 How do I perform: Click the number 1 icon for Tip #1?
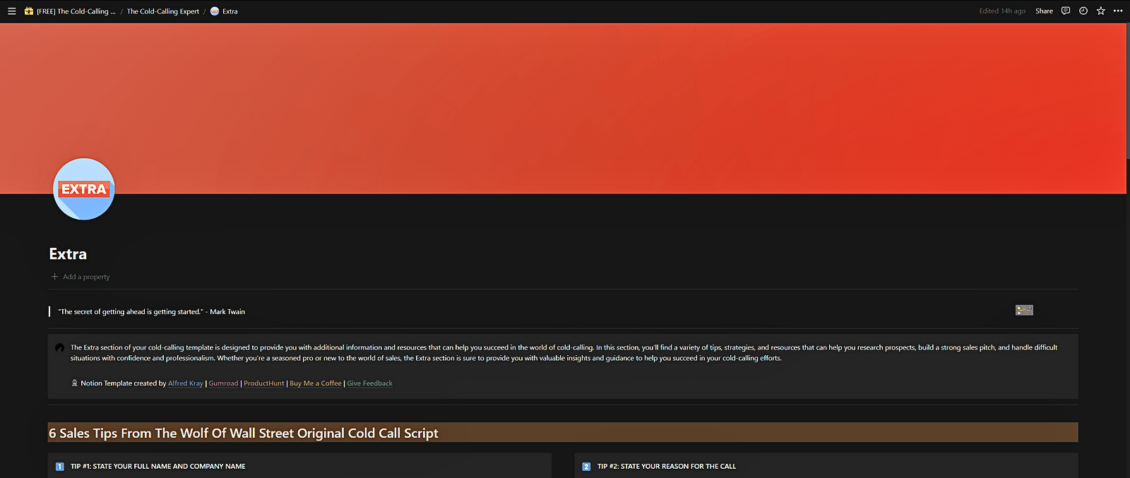tap(60, 467)
